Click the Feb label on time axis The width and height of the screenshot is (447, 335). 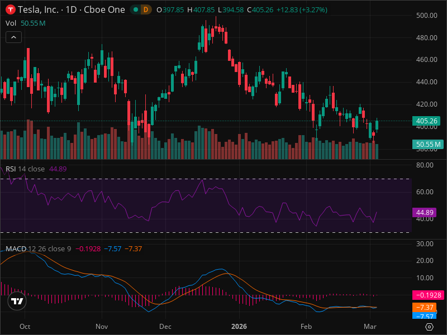click(x=306, y=327)
